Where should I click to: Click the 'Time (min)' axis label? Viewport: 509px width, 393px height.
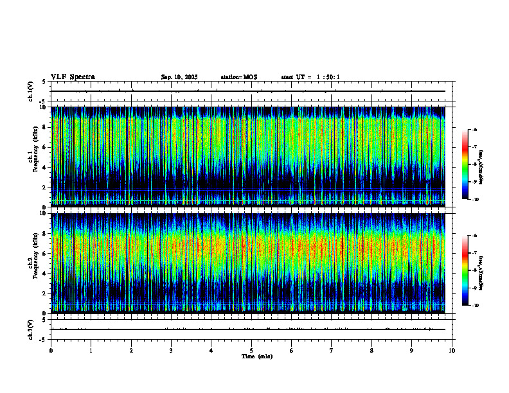[x=257, y=356]
